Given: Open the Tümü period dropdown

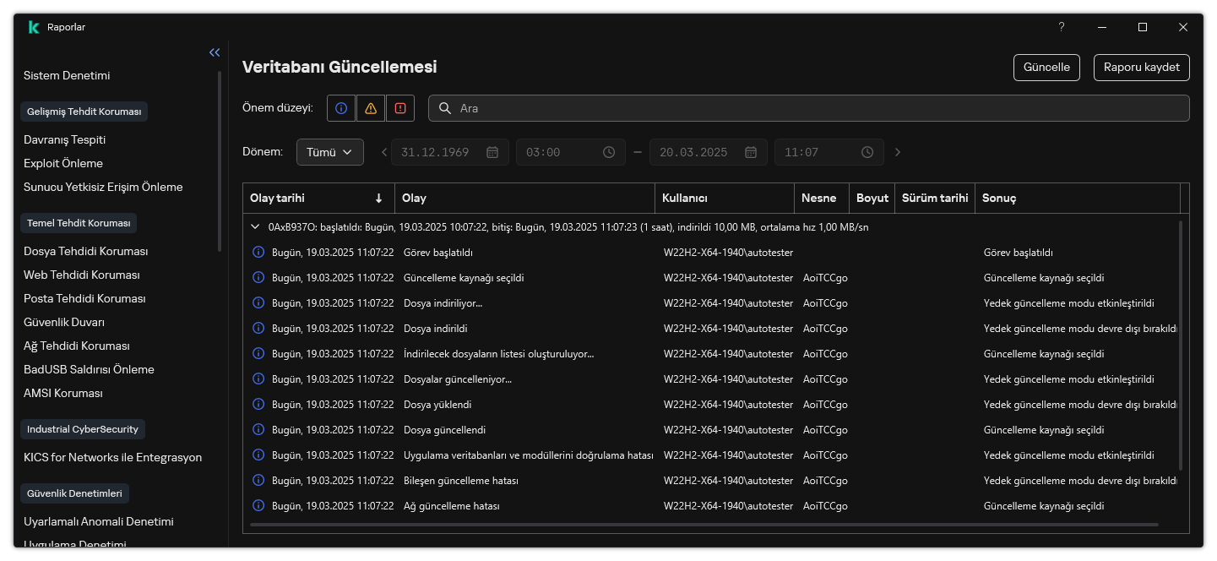Looking at the screenshot, I should 329,152.
